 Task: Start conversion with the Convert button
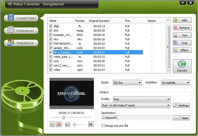coord(182,66)
